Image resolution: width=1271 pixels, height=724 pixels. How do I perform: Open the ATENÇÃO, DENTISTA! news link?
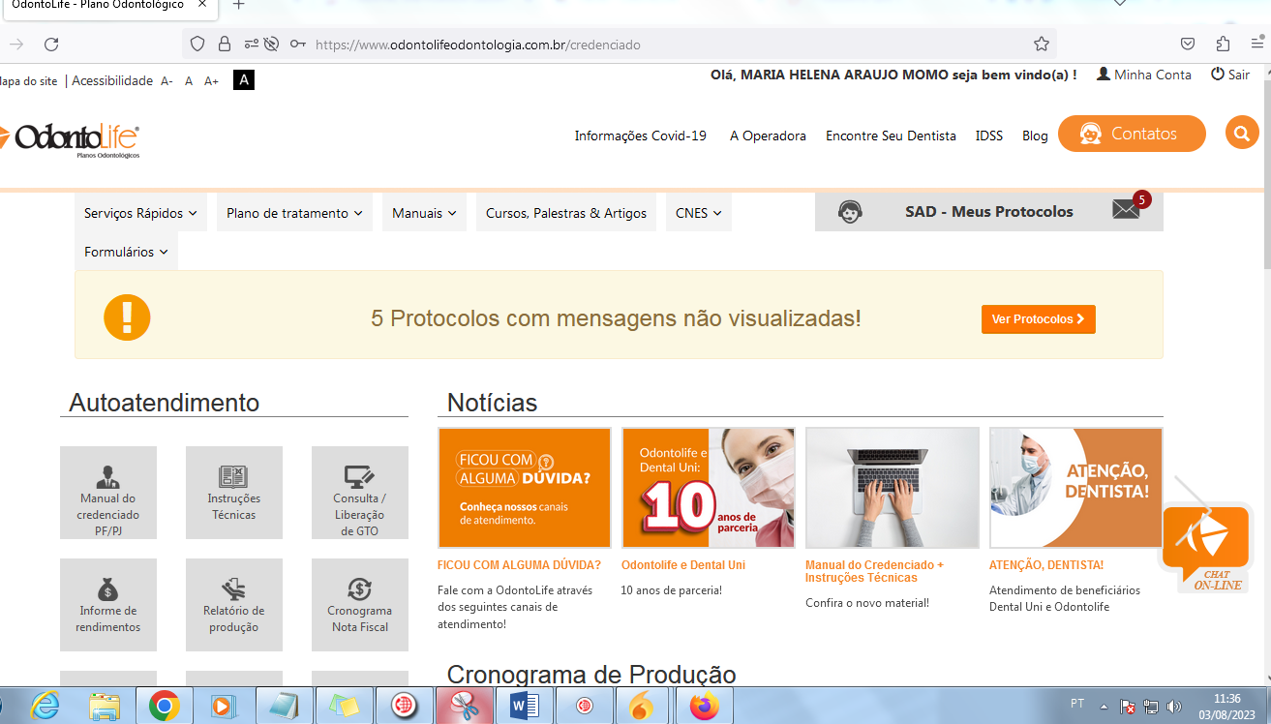pyautogui.click(x=1046, y=565)
